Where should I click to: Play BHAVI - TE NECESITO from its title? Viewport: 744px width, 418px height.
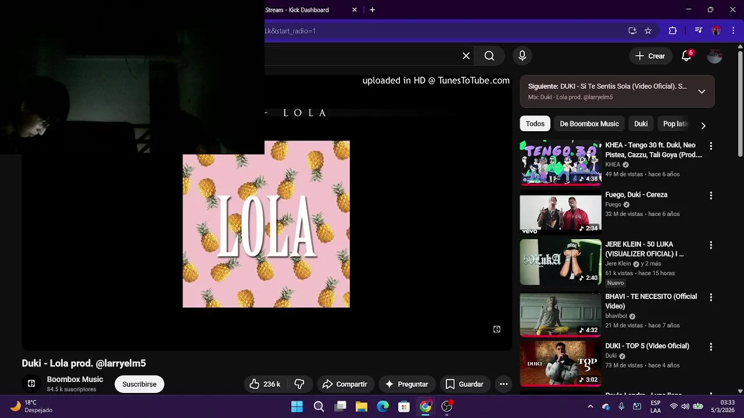pyautogui.click(x=650, y=301)
